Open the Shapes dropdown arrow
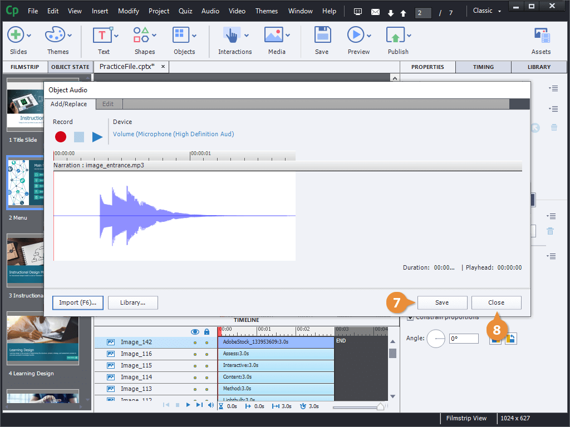 coord(154,36)
